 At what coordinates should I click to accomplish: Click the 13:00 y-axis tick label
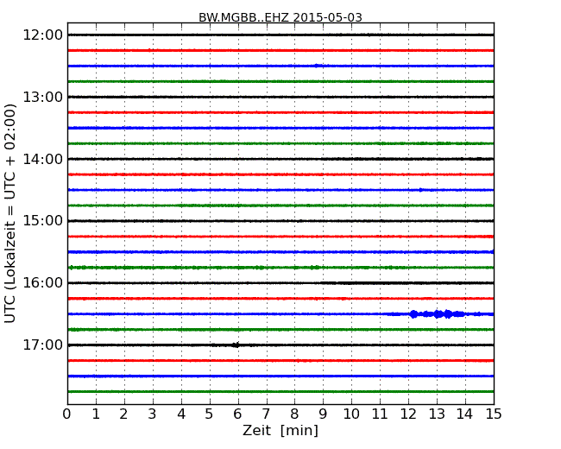coord(42,97)
